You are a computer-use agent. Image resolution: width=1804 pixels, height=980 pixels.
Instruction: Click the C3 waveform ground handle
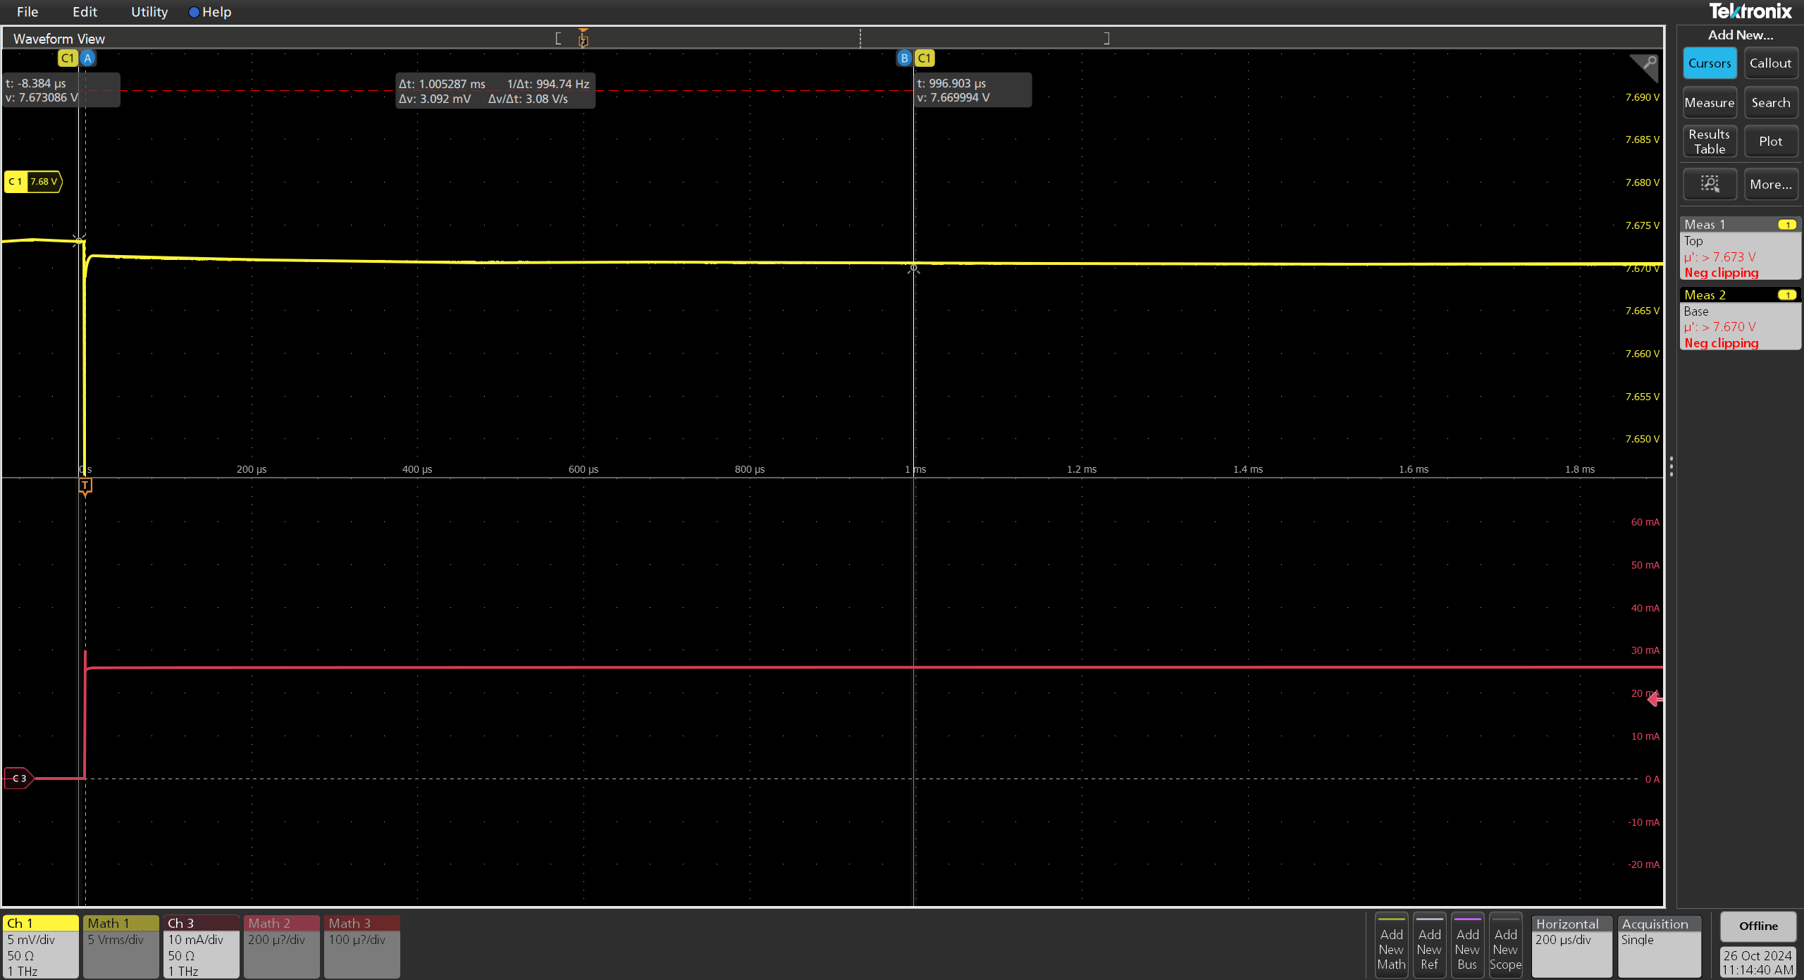(19, 779)
